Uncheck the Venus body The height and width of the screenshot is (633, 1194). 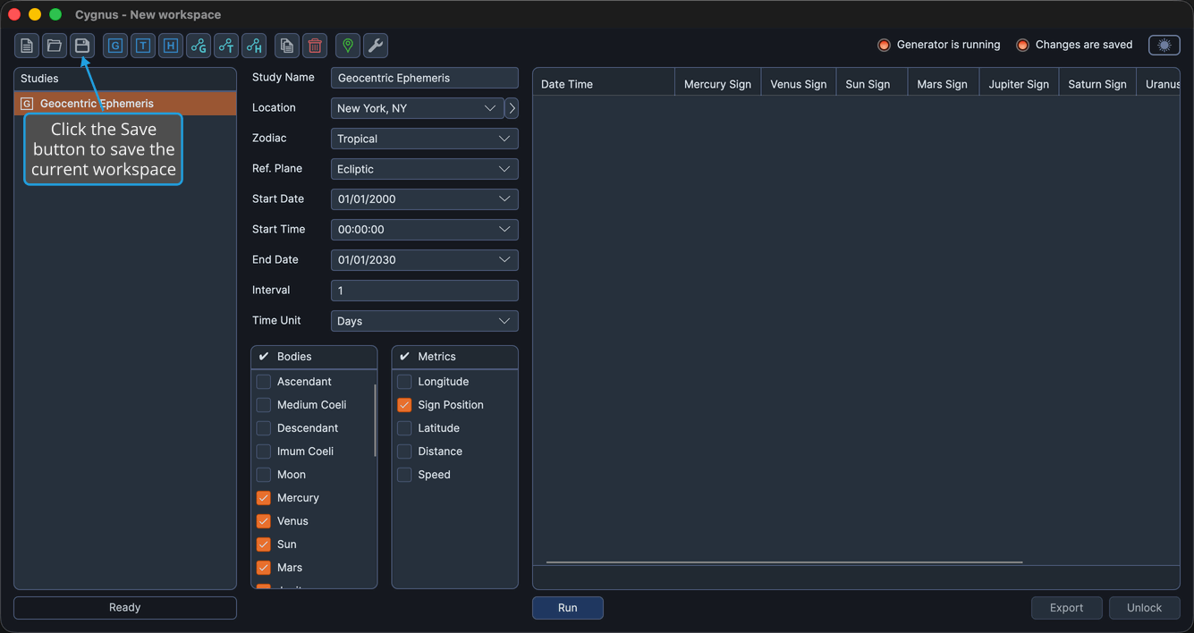coord(264,521)
